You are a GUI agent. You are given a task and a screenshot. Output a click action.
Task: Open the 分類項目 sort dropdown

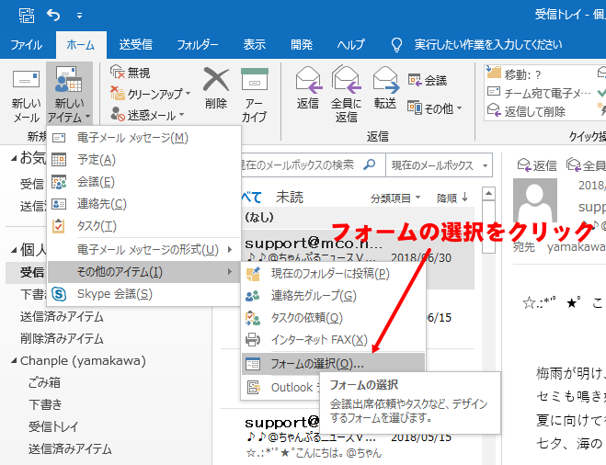point(395,198)
